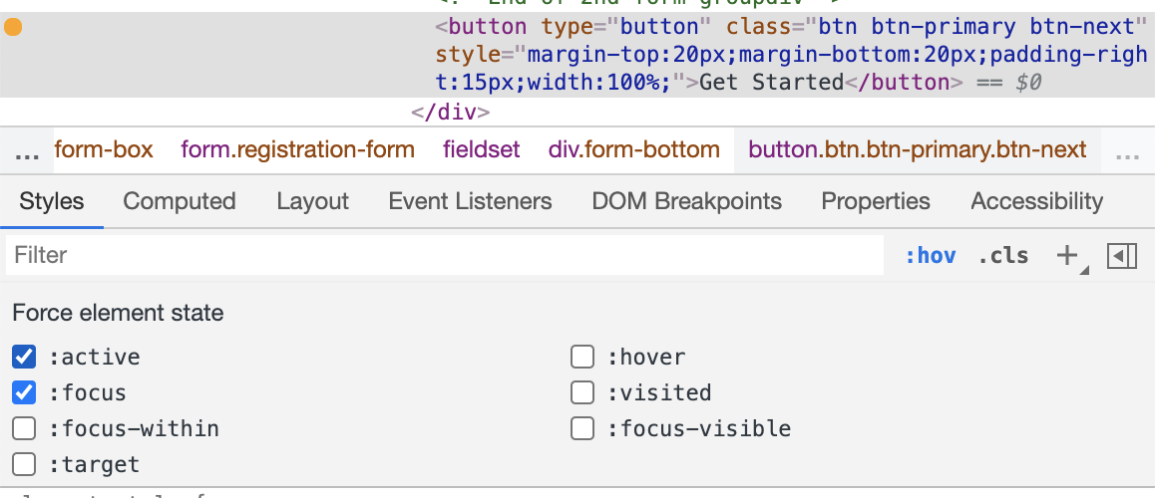1155x498 pixels.
Task: Toggle the computed styles sidebar icon
Action: coord(1122,256)
